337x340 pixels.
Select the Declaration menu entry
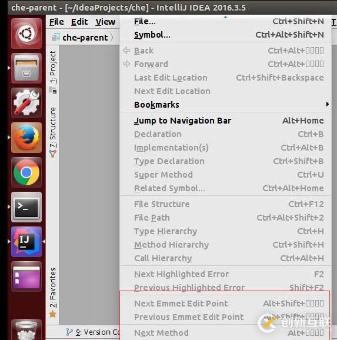[225, 134]
